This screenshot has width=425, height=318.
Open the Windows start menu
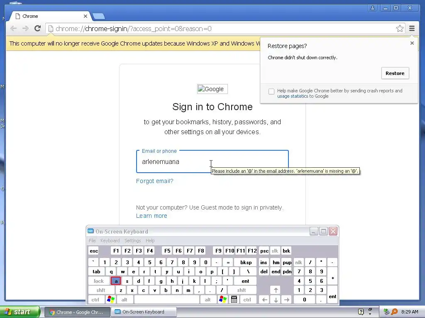(20, 312)
